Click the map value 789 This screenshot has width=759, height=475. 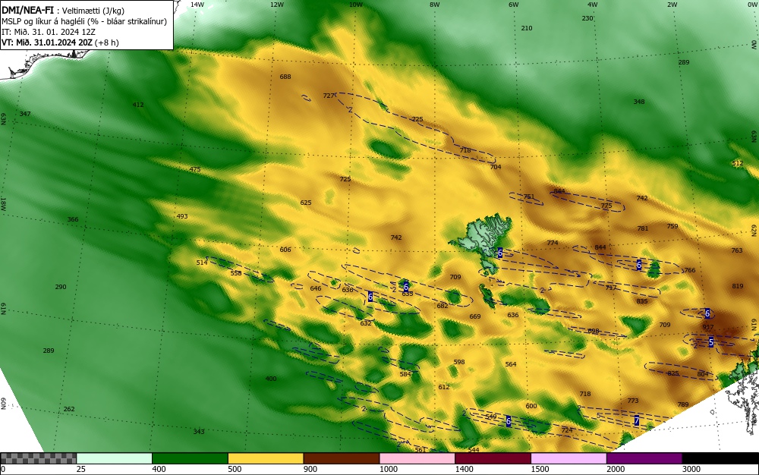[683, 404]
